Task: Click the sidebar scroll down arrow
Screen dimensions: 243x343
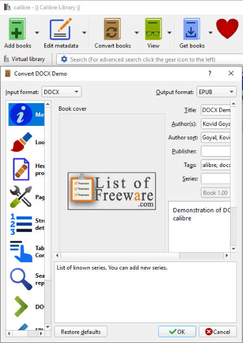Action: pos(48,327)
